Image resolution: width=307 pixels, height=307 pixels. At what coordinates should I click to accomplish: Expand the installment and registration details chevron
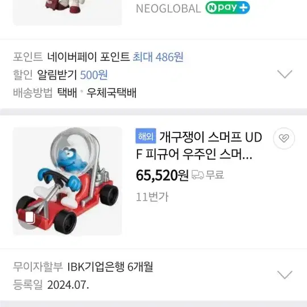[x=285, y=275]
